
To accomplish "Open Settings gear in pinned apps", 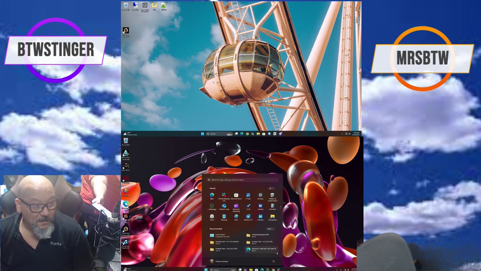I will [260, 196].
